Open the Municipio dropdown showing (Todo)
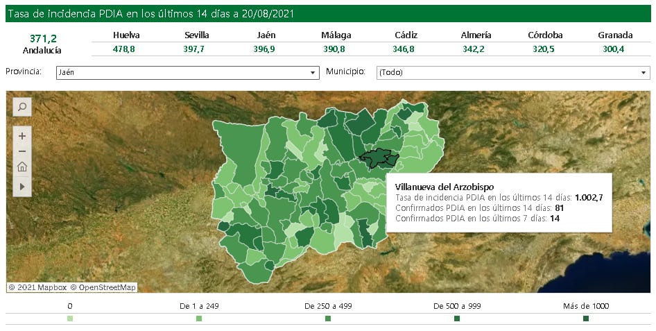 (512, 72)
